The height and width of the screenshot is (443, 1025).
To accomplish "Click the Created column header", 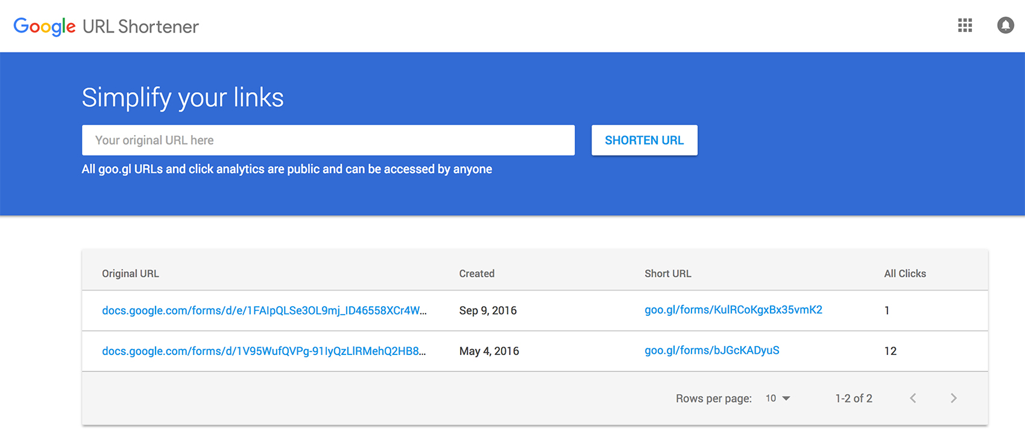I will 476,274.
